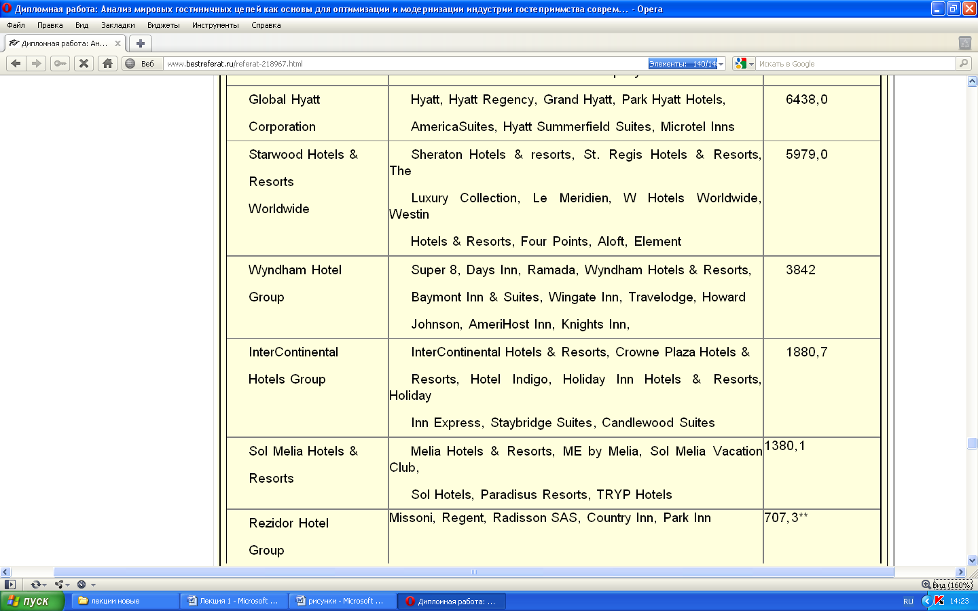Open the Opera Turbo icon dropdown
This screenshot has width=978, height=611.
(86, 585)
